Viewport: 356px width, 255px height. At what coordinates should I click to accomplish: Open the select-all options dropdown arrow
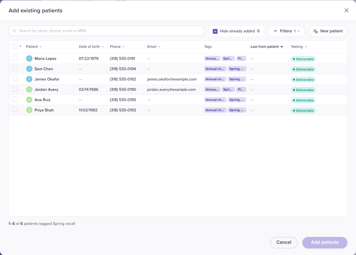20,46
